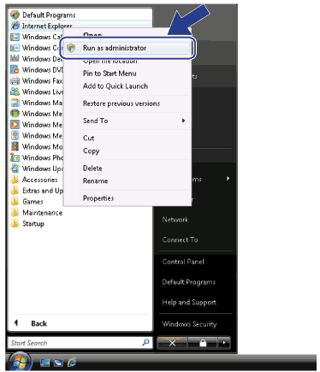This screenshot has height=372, width=320.
Task: Expand the Accessories folder
Action: click(x=34, y=180)
